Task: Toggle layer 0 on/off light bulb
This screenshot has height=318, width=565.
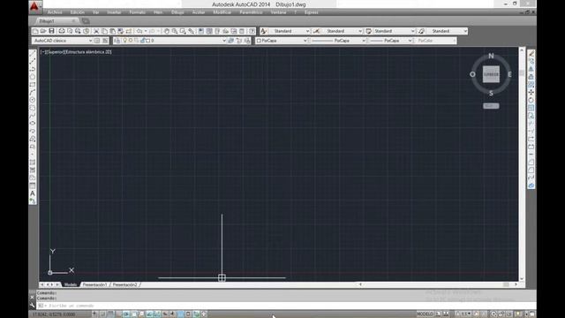Action: 125,41
